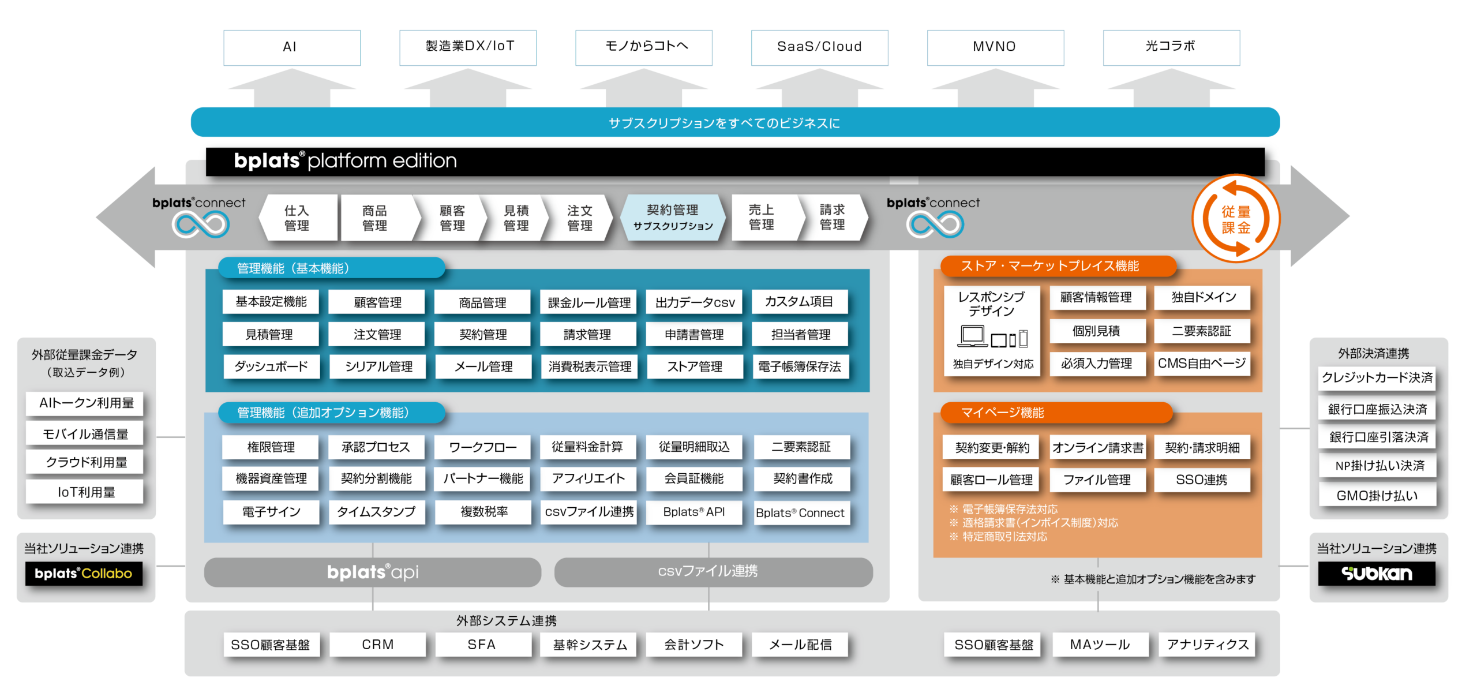Click 申請書管理
Image resolution: width=1477 pixels, height=700 pixels.
[x=695, y=334]
